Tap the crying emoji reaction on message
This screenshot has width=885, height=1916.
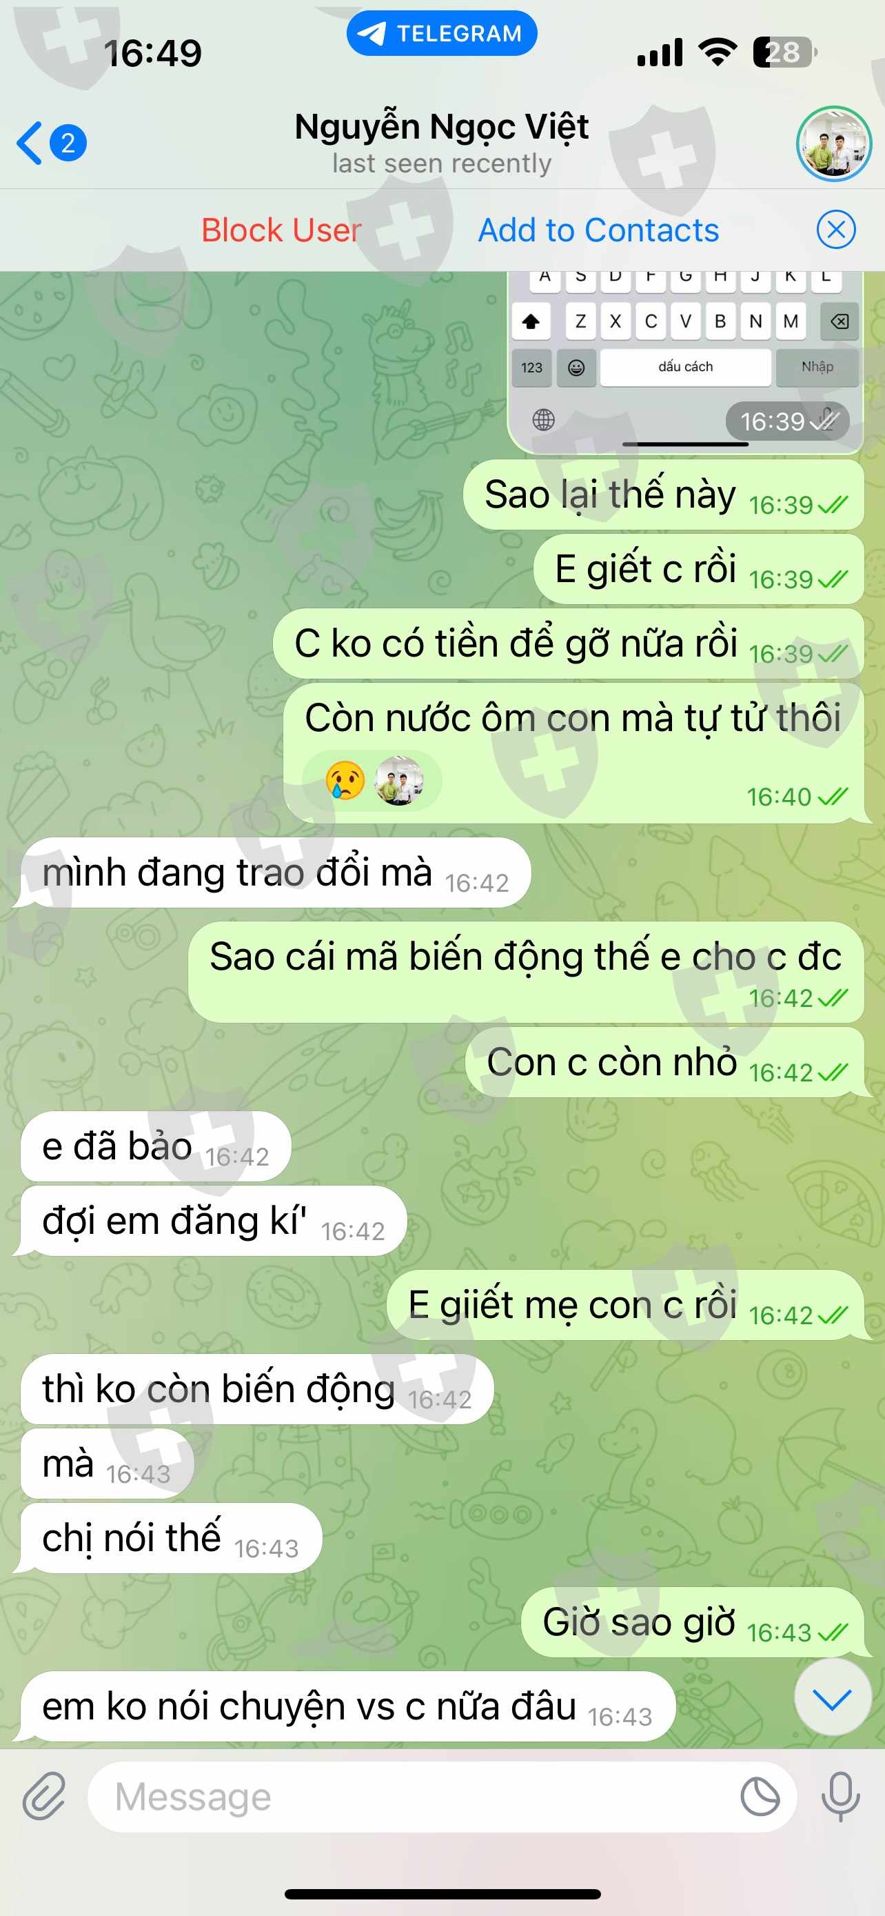345,780
